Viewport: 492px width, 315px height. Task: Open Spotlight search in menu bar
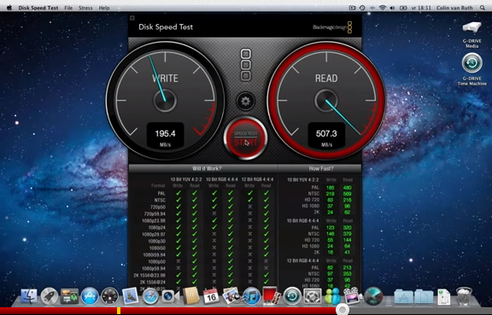point(483,8)
